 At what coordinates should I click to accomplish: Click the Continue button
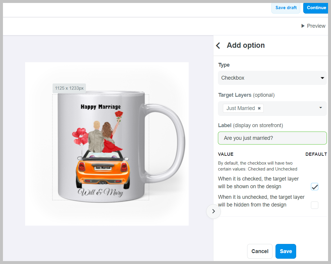pyautogui.click(x=316, y=8)
